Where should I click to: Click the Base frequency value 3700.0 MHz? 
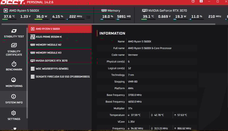pos(135,95)
